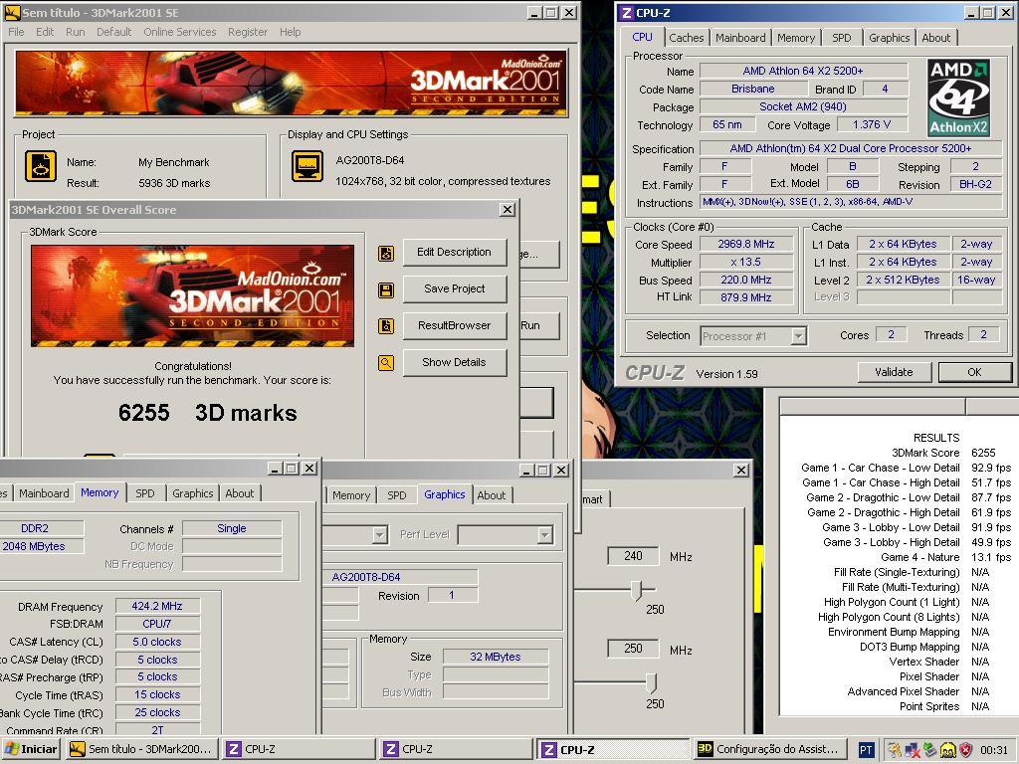Open the Run menu in 3DMark2001
Image resolution: width=1019 pixels, height=764 pixels.
coord(76,32)
